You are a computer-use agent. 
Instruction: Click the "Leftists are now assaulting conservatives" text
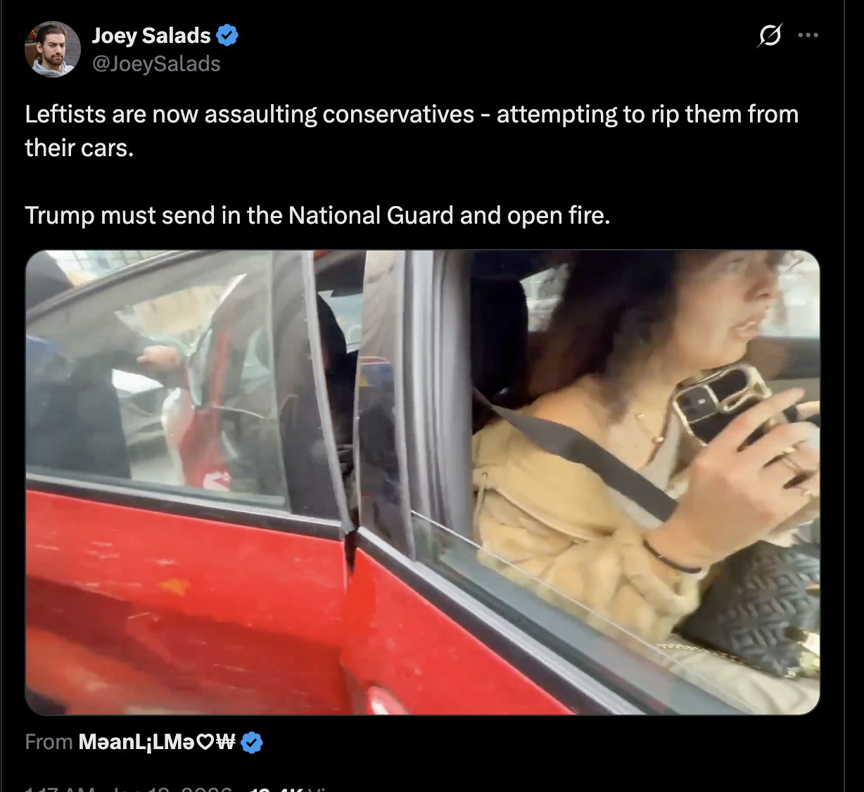coord(250,114)
